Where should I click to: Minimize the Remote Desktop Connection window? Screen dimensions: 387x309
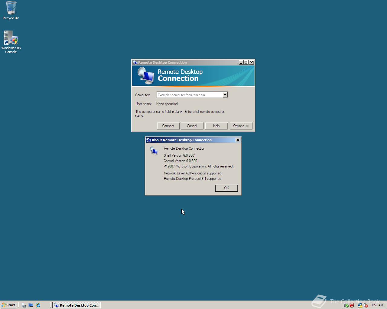pyautogui.click(x=241, y=62)
